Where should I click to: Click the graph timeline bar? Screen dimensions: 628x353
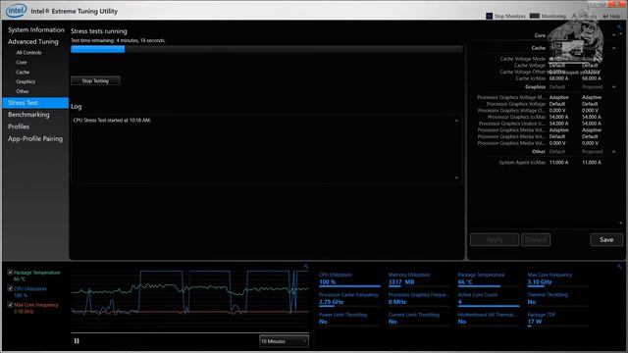pyautogui.click(x=189, y=332)
